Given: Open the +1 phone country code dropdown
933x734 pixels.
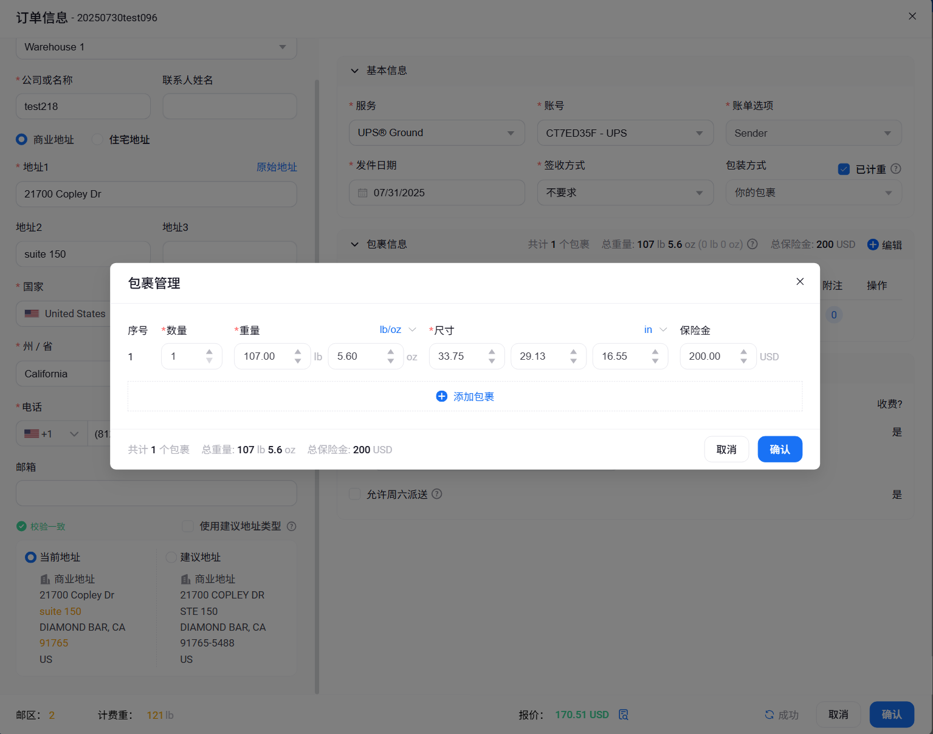Looking at the screenshot, I should (52, 434).
